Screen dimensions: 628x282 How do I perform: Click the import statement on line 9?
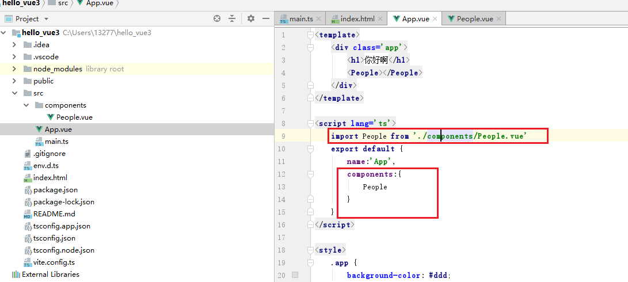coord(428,136)
